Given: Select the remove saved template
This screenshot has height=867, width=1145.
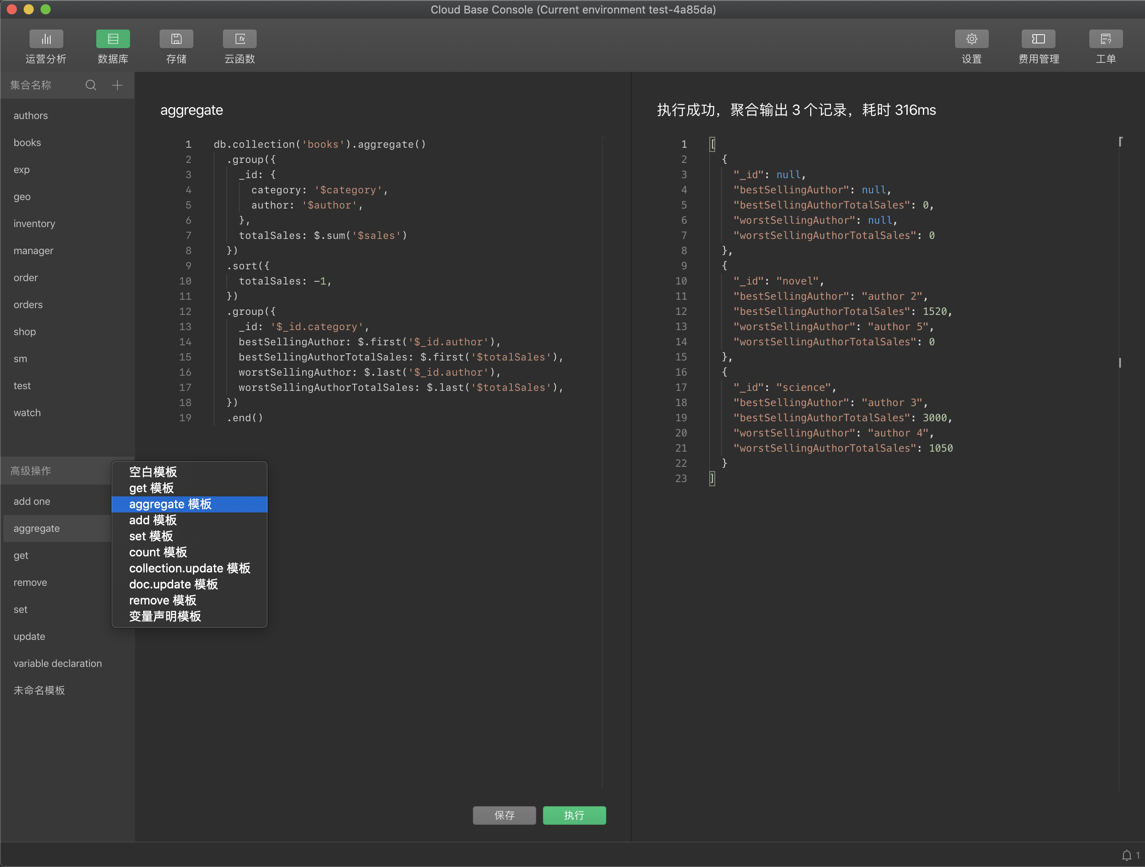Looking at the screenshot, I should coord(57,583).
